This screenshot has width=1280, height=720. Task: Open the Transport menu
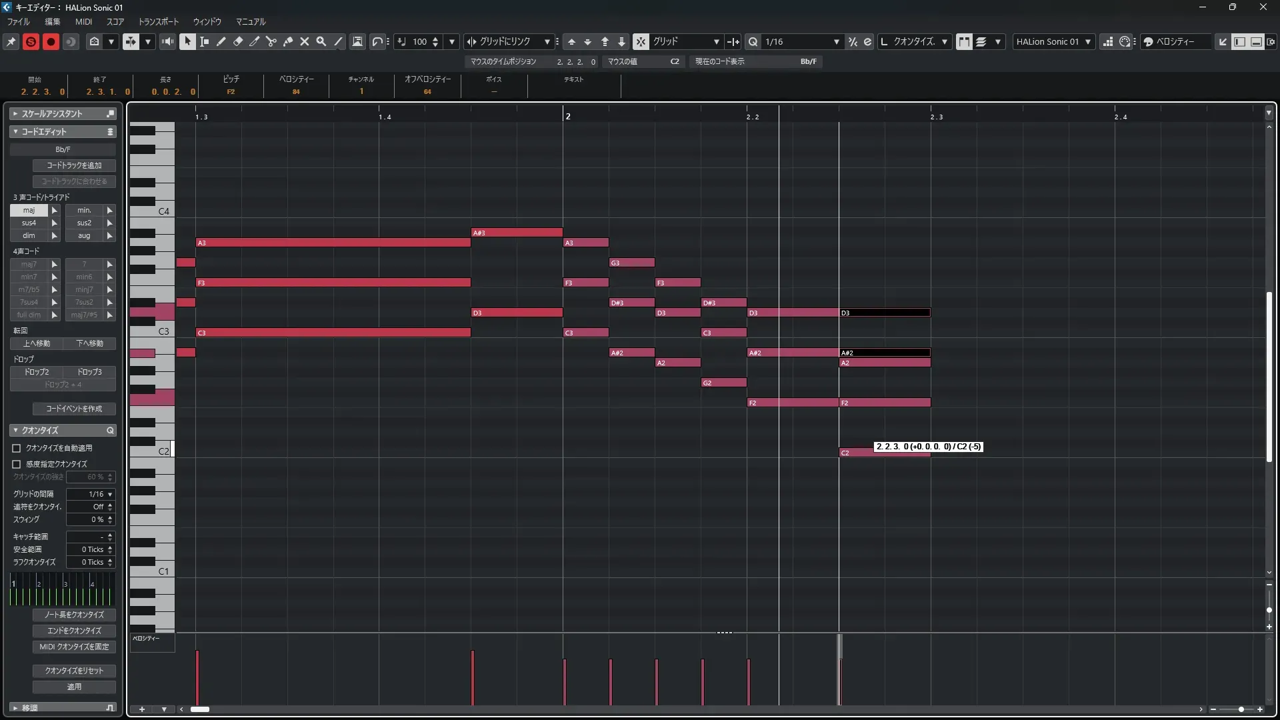pyautogui.click(x=158, y=21)
